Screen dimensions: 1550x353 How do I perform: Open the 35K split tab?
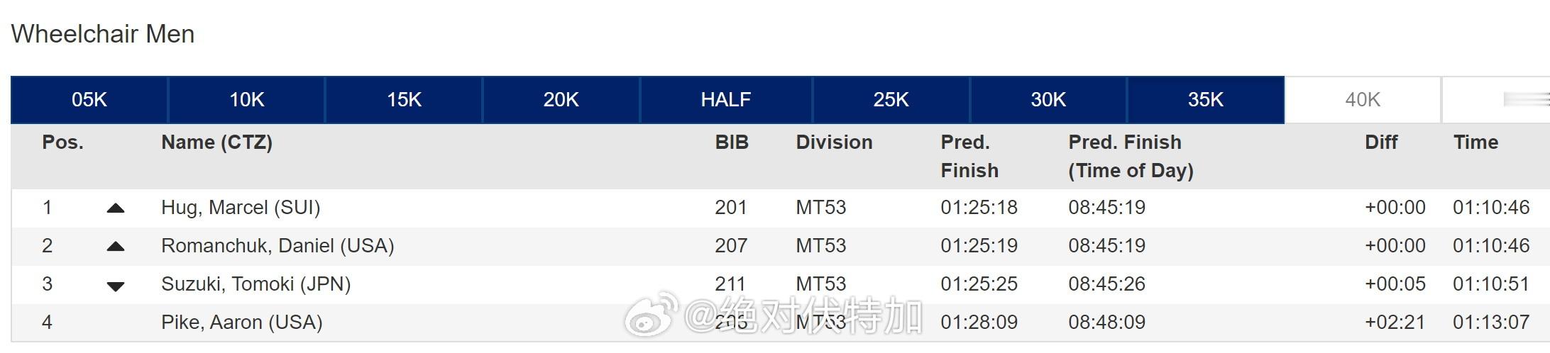1206,99
